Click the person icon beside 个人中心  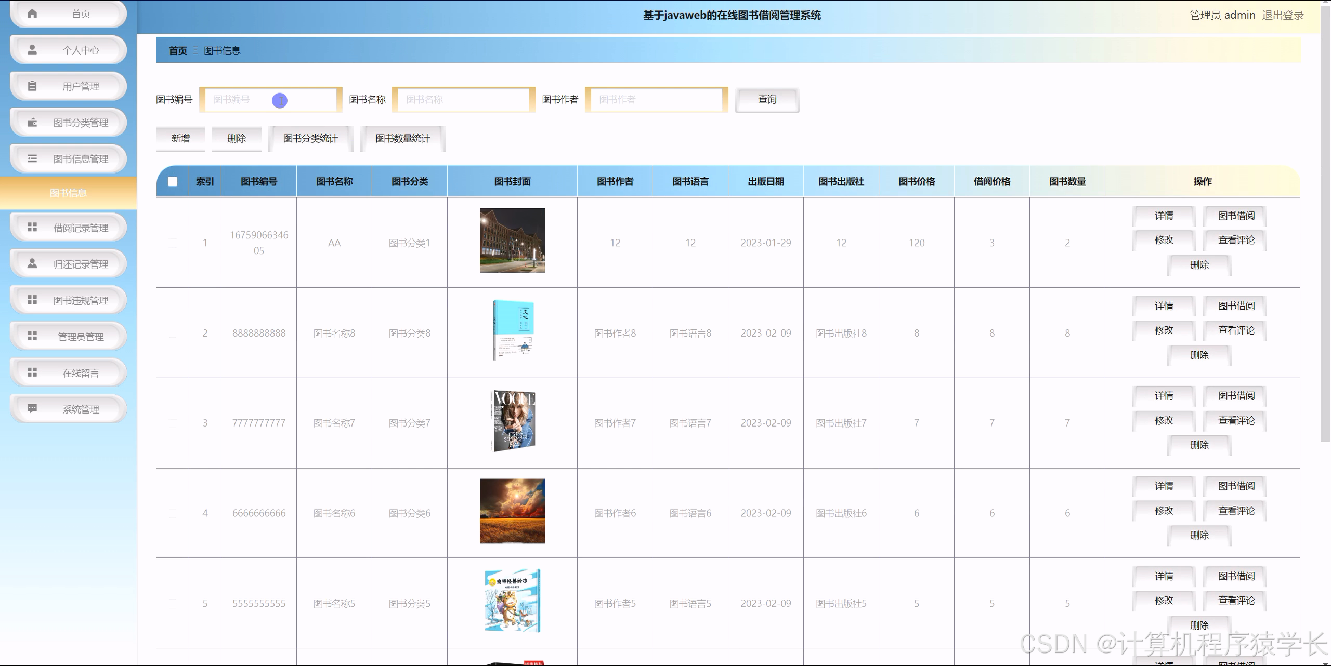pos(32,50)
